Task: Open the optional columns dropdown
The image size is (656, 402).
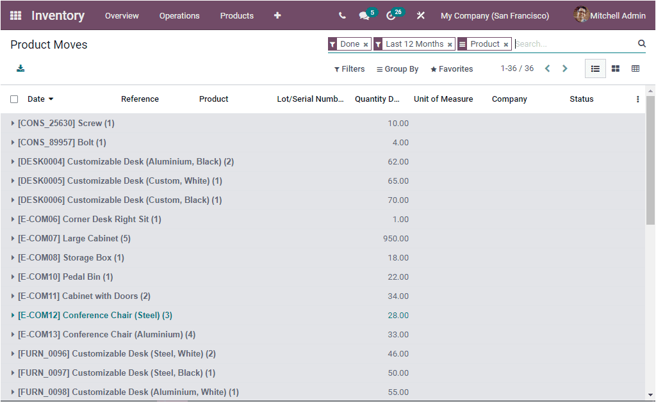Action: 637,99
